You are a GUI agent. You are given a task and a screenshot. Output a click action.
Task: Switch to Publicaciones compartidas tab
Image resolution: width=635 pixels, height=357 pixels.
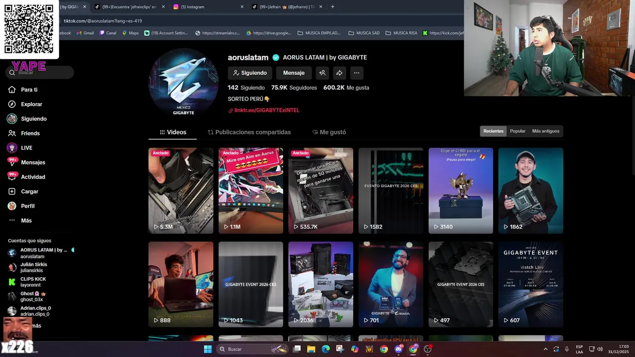click(x=249, y=132)
